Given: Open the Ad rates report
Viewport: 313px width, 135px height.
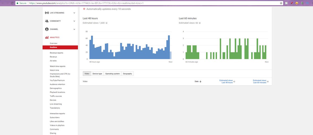Looking at the screenshot, I should pos(53,61).
